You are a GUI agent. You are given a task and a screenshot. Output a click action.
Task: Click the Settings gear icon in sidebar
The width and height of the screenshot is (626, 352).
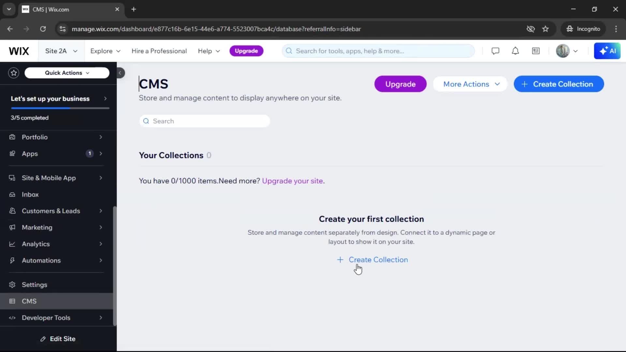click(12, 285)
